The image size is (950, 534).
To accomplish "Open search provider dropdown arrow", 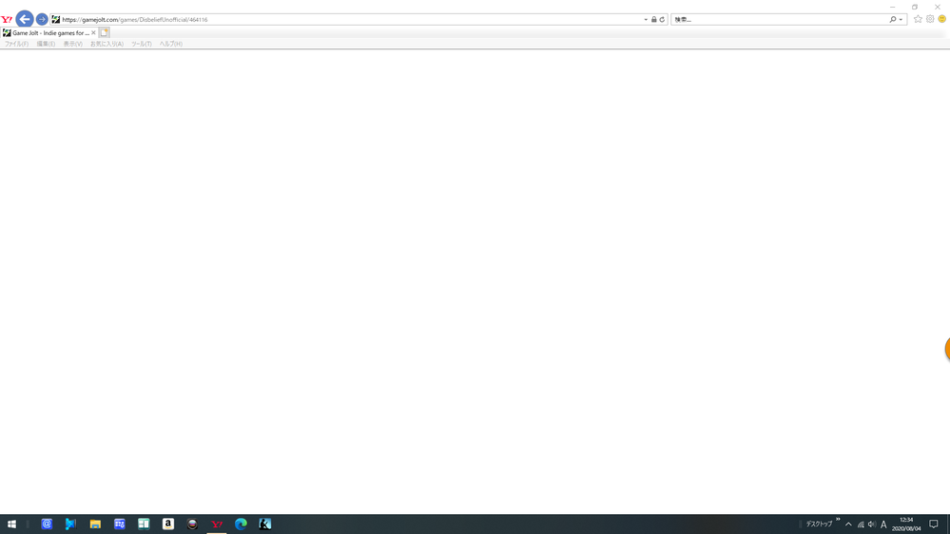I will (x=901, y=19).
